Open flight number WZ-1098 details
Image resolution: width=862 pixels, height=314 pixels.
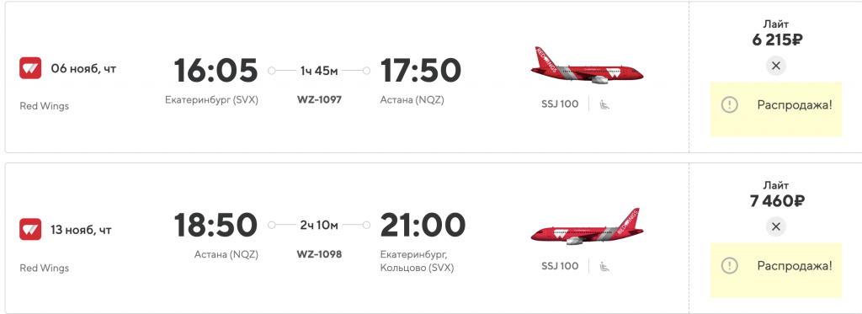coord(319,254)
